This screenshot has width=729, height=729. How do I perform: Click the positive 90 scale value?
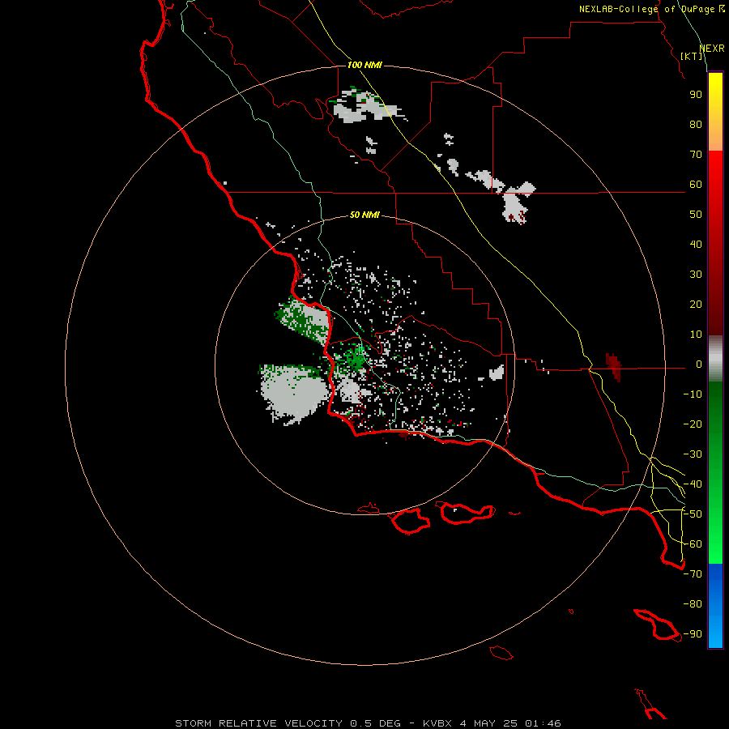696,95
